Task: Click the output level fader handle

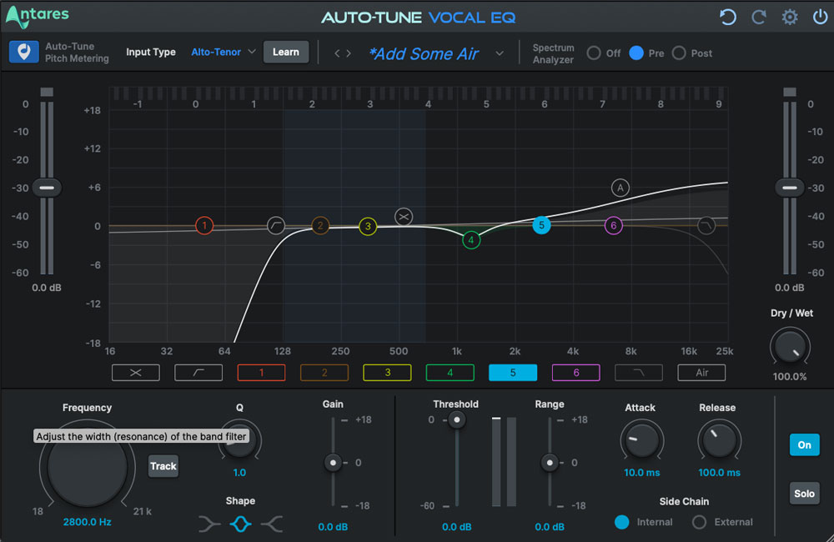Action: pyautogui.click(x=790, y=188)
